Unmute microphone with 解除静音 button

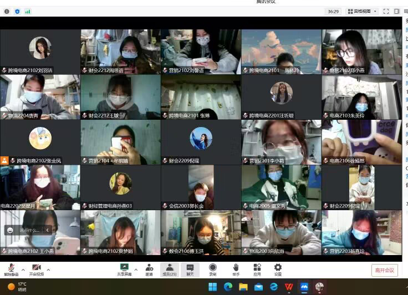point(11,269)
